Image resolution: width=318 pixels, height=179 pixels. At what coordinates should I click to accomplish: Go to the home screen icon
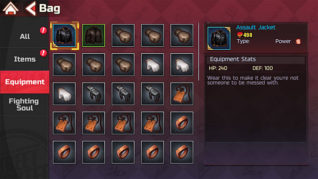coord(10,8)
